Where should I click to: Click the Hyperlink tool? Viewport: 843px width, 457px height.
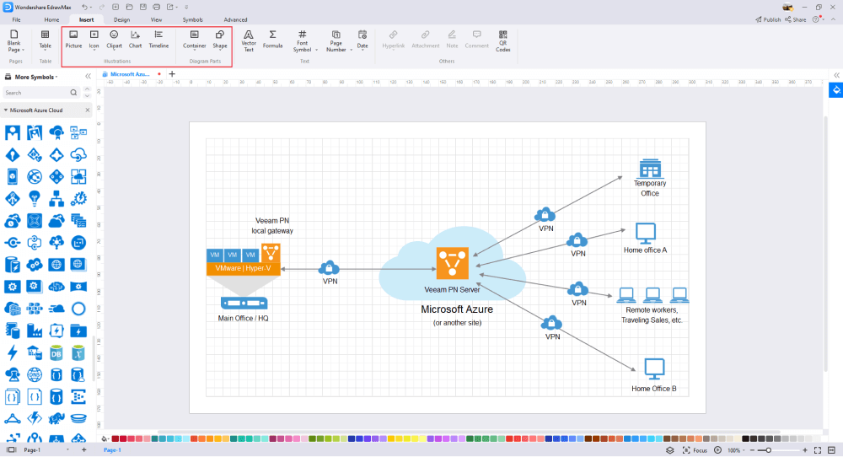393,40
